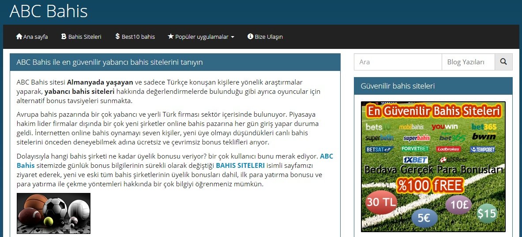Click the star icon before Popüler uygulamalar
Image resolution: width=522 pixels, height=237 pixels.
(170, 37)
